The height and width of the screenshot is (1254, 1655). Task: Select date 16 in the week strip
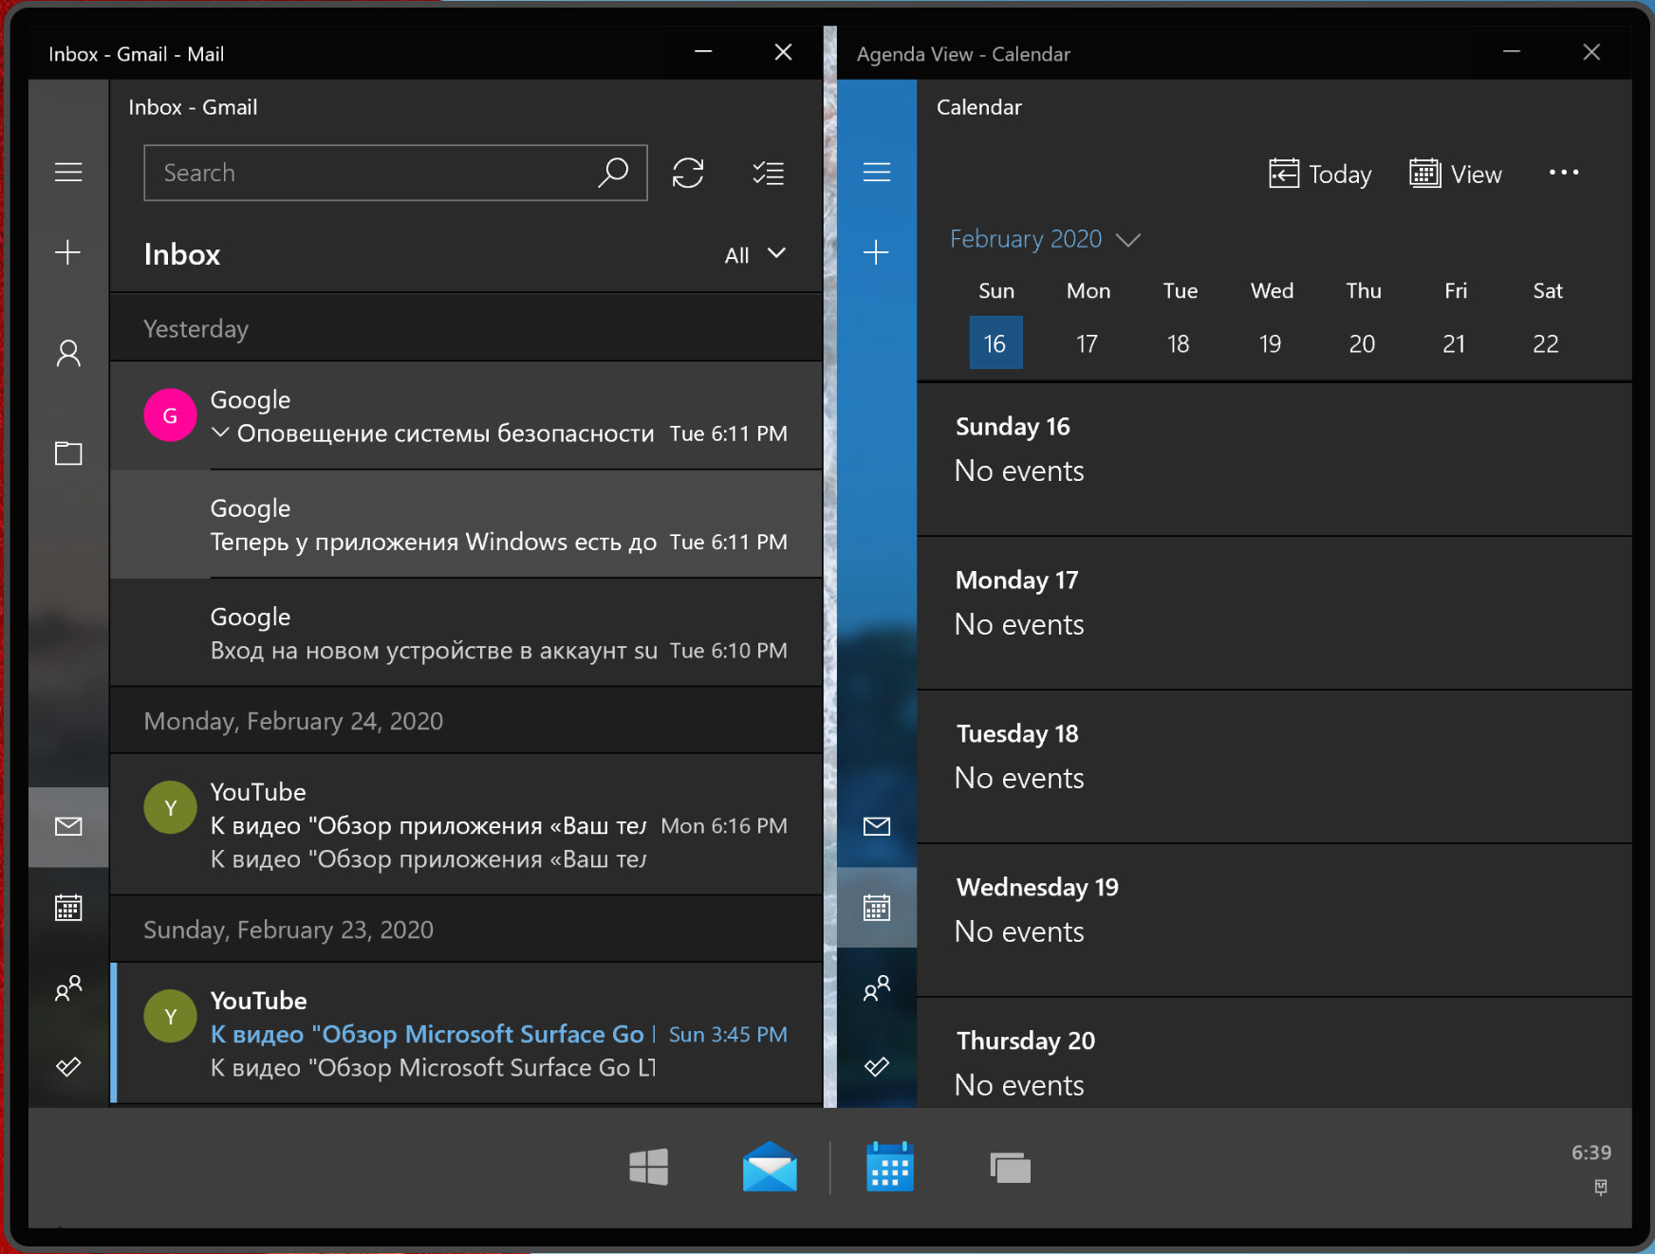pyautogui.click(x=995, y=342)
